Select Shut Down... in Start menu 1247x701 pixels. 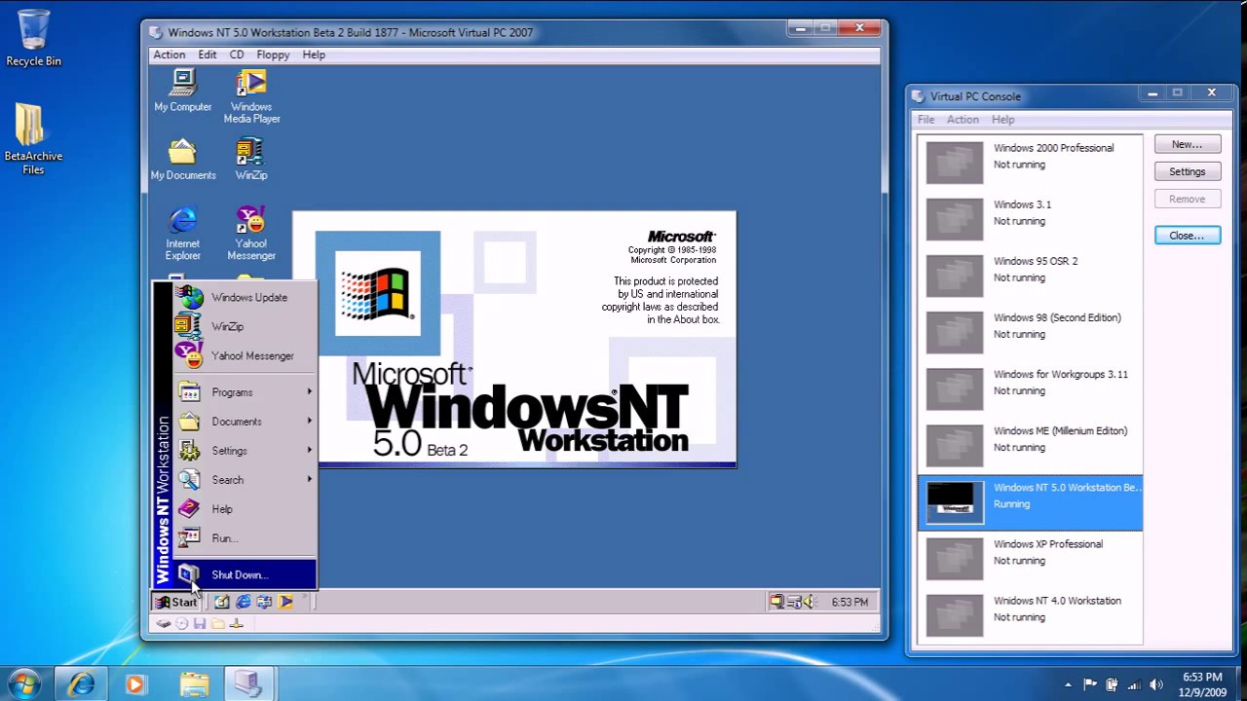tap(245, 574)
